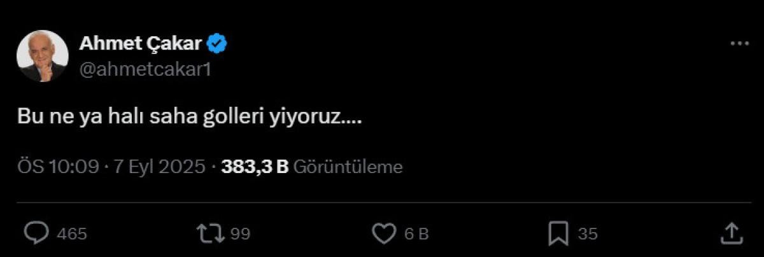Bookmark the tweet with the bookmark icon

[558, 234]
